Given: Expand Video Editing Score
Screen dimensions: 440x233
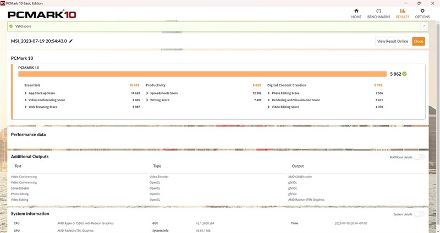Looking at the screenshot, I should 269,107.
